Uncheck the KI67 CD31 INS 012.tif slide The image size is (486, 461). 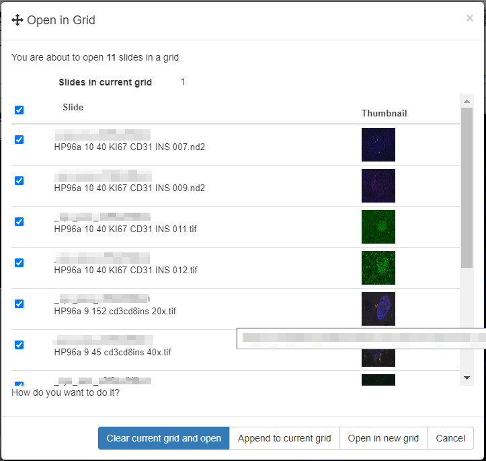[19, 262]
